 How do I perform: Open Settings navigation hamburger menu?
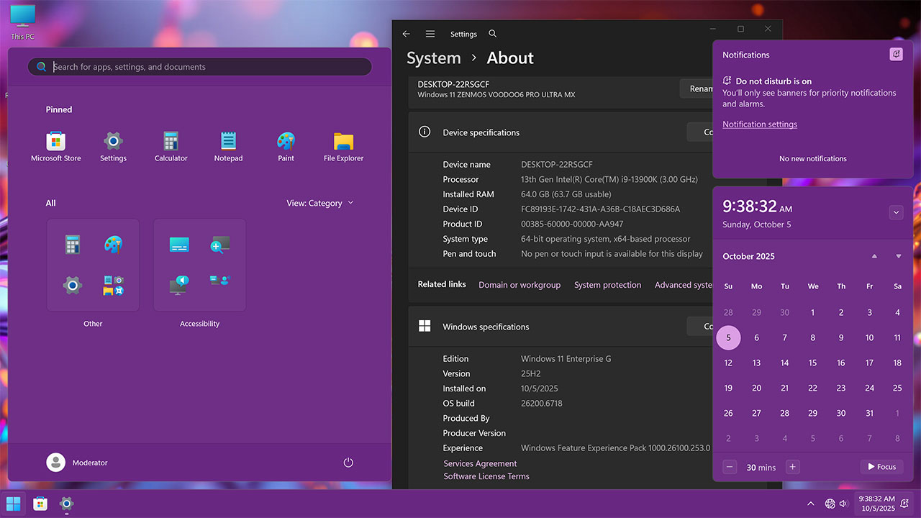point(430,34)
